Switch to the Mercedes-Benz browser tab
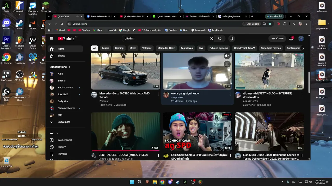 tap(134, 17)
